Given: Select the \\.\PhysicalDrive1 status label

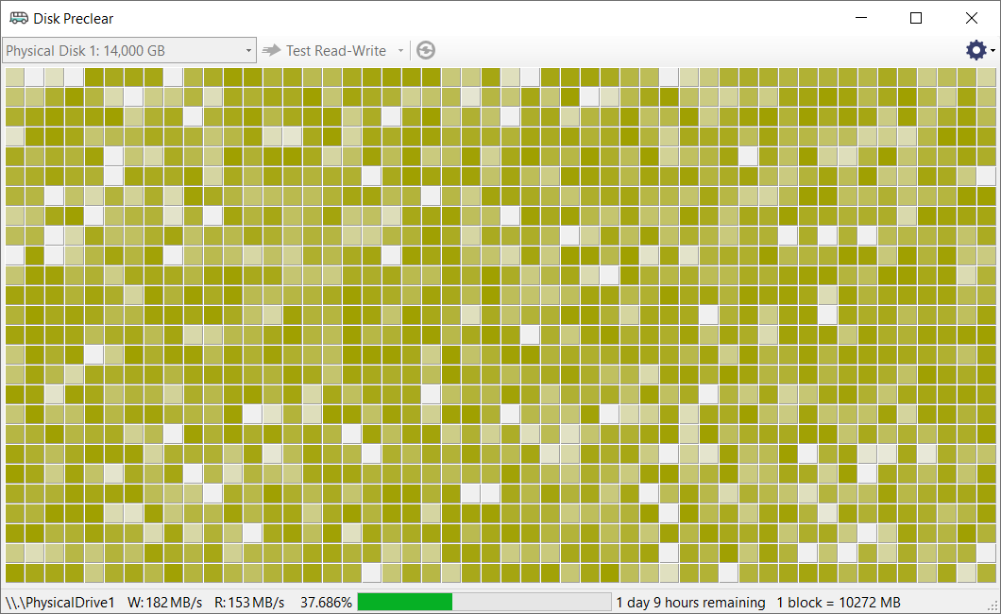Looking at the screenshot, I should tap(60, 602).
